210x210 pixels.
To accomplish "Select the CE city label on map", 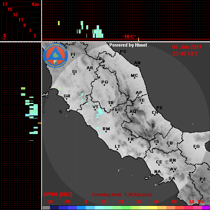I will [159, 162].
